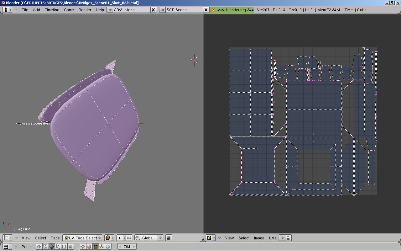Screen dimensions: 401x251
Task: Open the screen layout browse arrows
Action: point(110,10)
